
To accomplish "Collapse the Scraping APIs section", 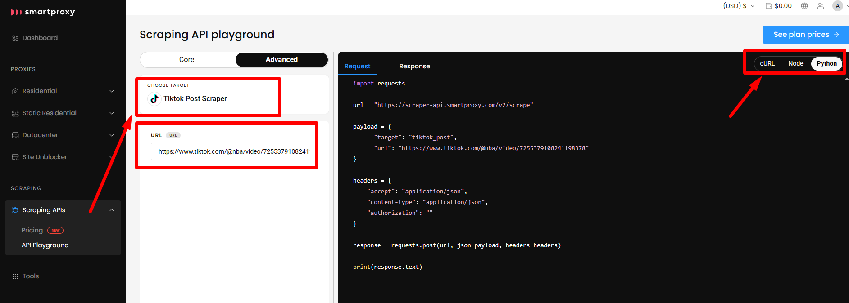I will [x=112, y=210].
